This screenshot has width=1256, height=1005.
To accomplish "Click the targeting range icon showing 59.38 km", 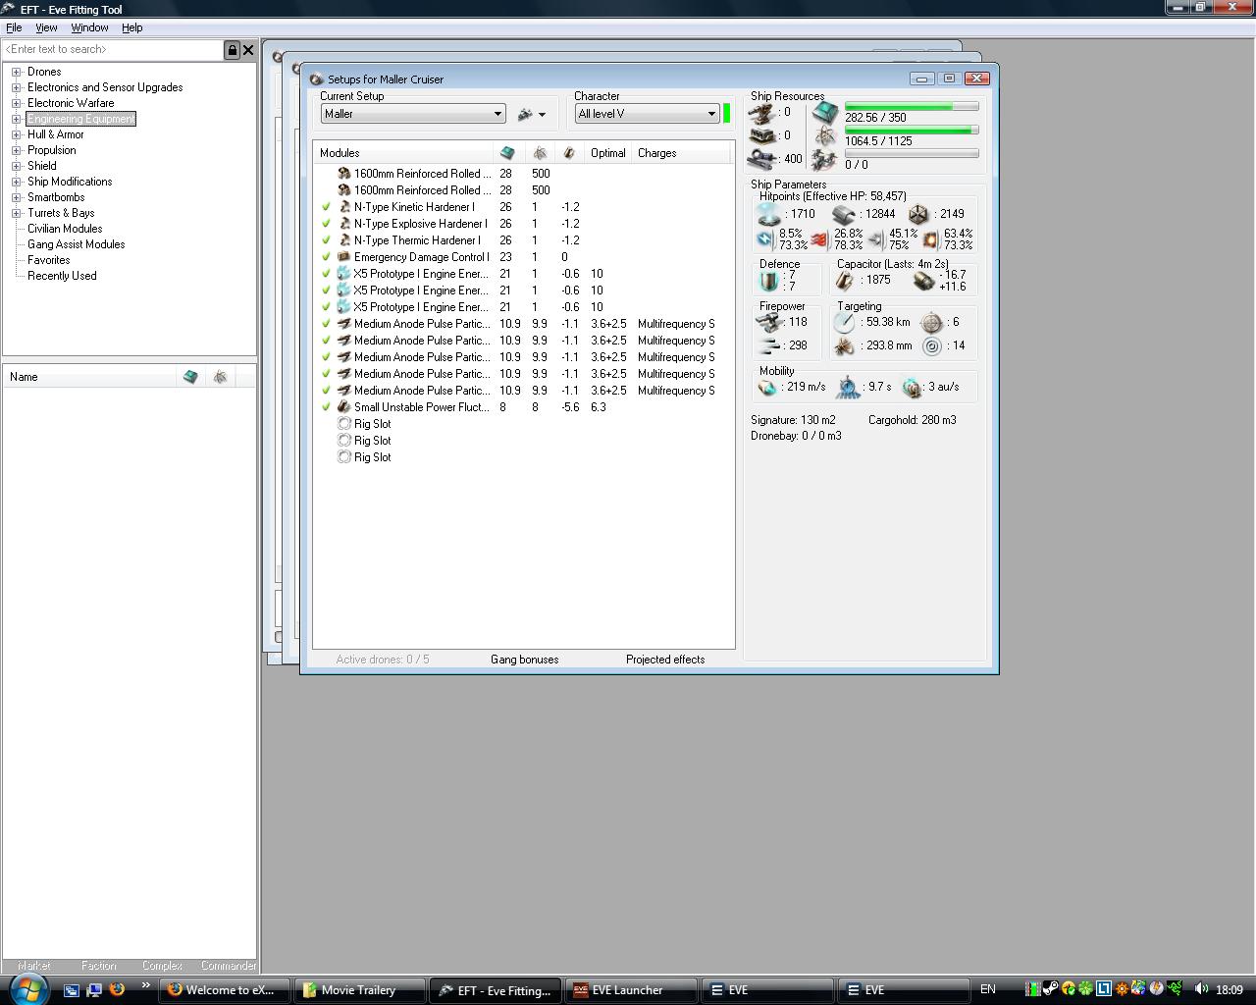I will 845,322.
